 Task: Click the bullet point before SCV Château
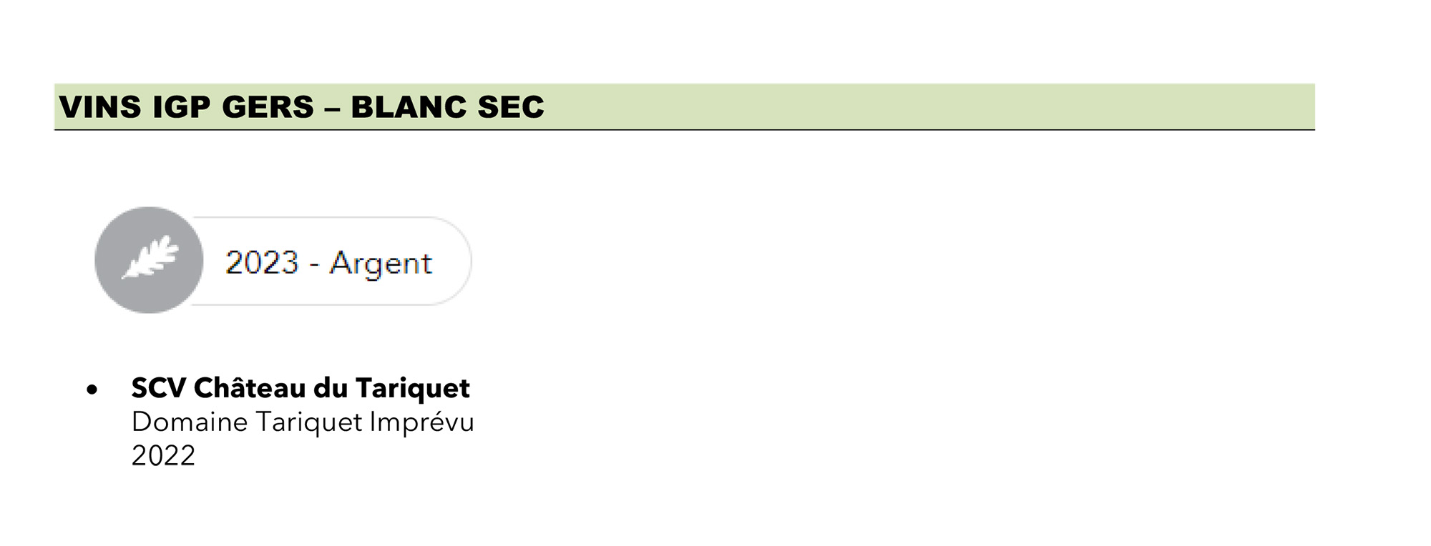(92, 390)
